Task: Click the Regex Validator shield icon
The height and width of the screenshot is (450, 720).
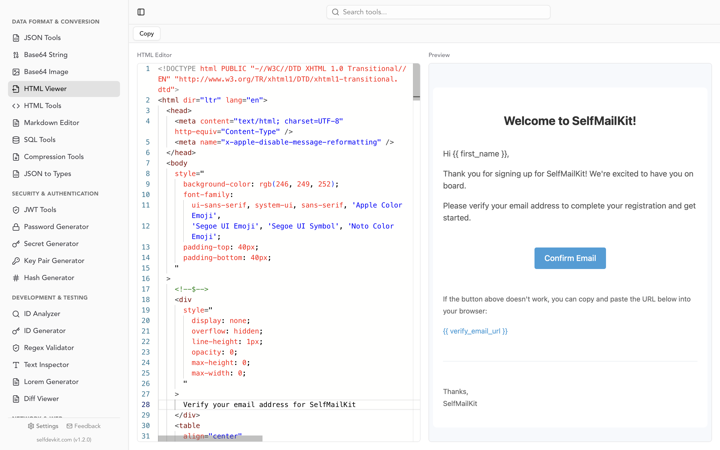Action: 16,347
